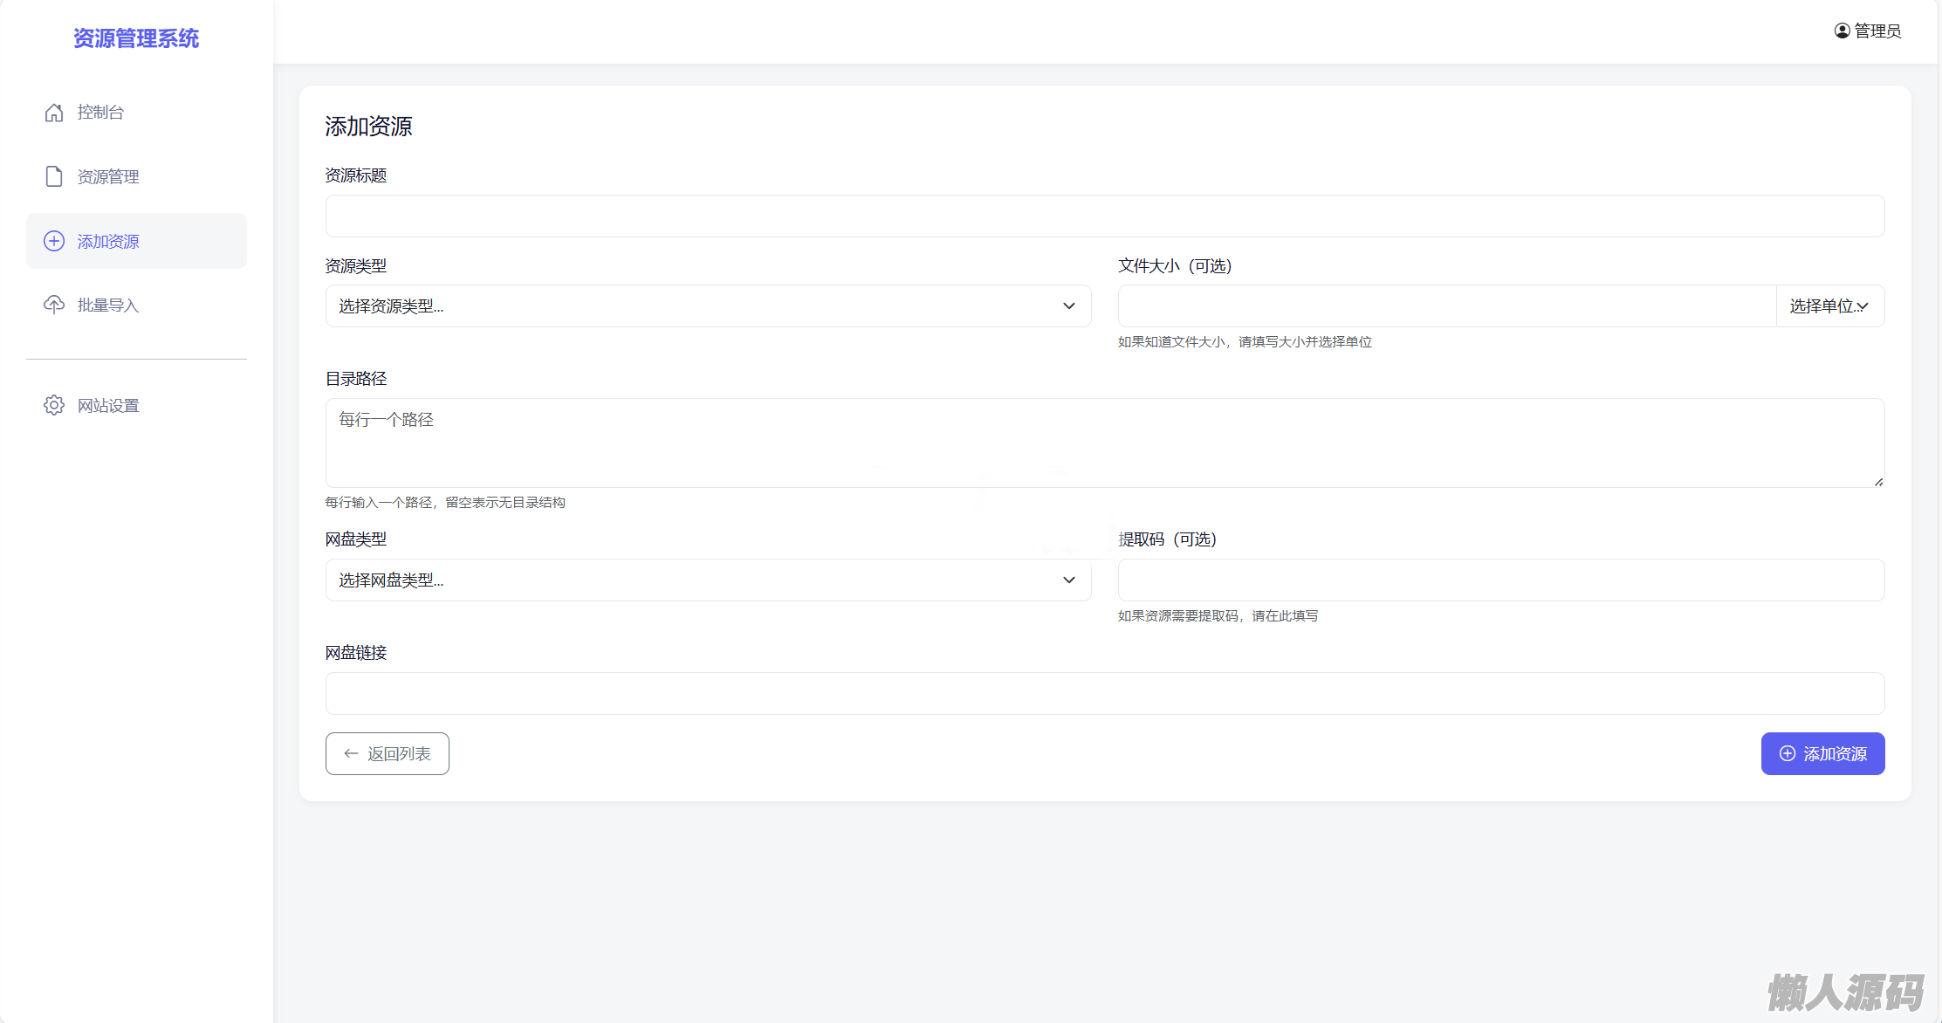
Task: Open the 选择单位 unit dropdown
Action: point(1829,306)
